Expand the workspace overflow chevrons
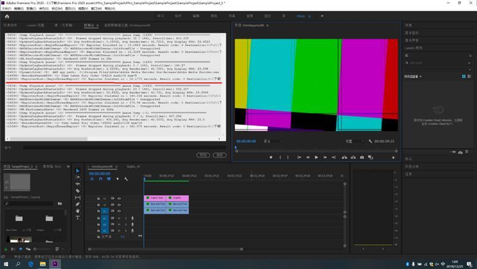The height and width of the screenshot is (269, 477). [322, 16]
